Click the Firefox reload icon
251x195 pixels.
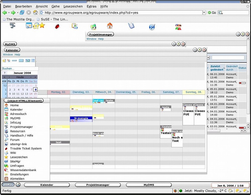22,12
